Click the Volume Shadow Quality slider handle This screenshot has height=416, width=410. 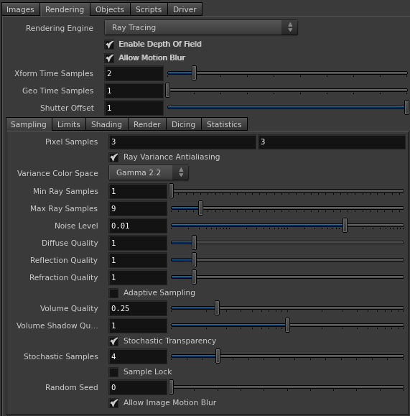[x=287, y=325]
